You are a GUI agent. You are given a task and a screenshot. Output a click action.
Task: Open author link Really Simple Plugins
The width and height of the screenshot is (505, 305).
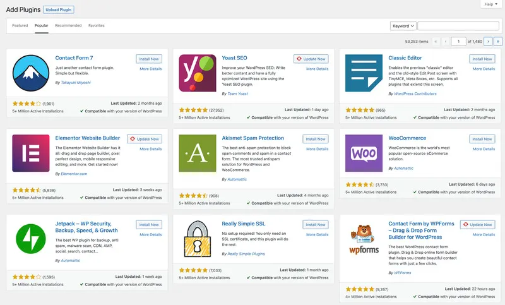(246, 254)
